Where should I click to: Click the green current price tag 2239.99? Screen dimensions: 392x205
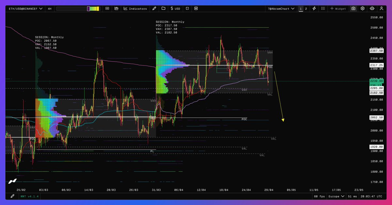point(376,81)
